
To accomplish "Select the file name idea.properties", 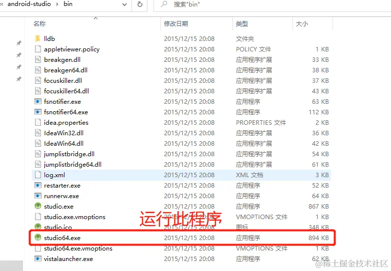I will (x=66, y=123).
